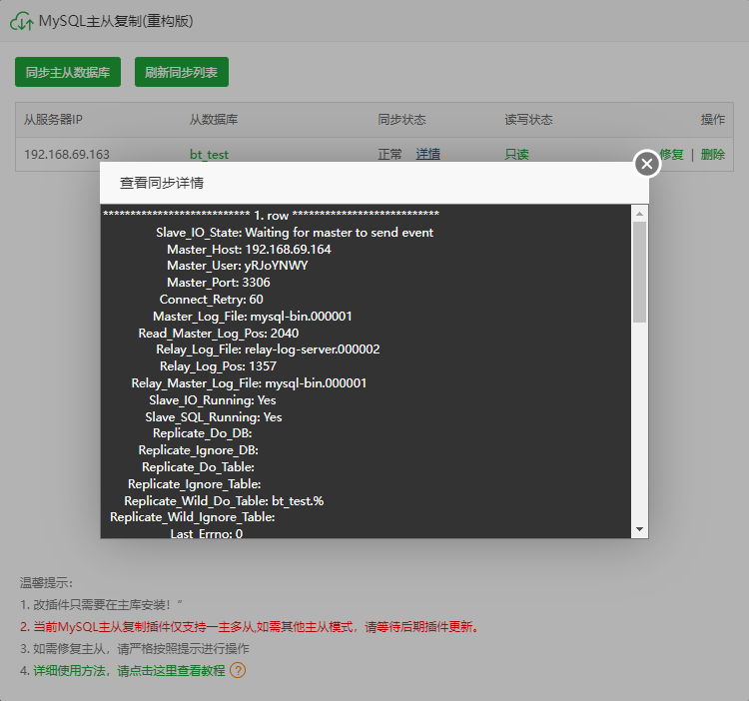Click the scrollbar up arrow in details
Viewport: 749px width, 701px height.
coord(639,213)
